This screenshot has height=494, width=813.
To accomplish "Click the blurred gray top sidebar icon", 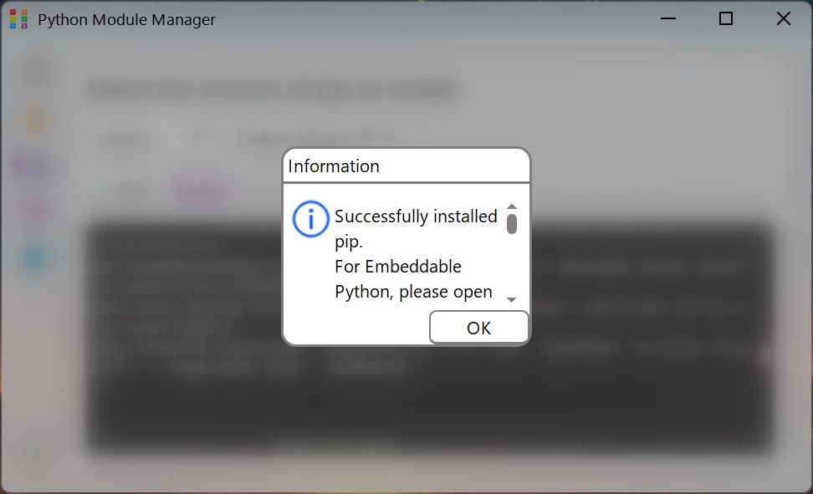I will (x=35, y=72).
